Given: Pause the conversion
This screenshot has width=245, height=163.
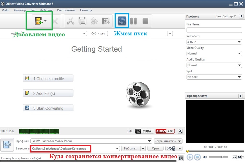Looking at the screenshot, I should tap(133, 21).
